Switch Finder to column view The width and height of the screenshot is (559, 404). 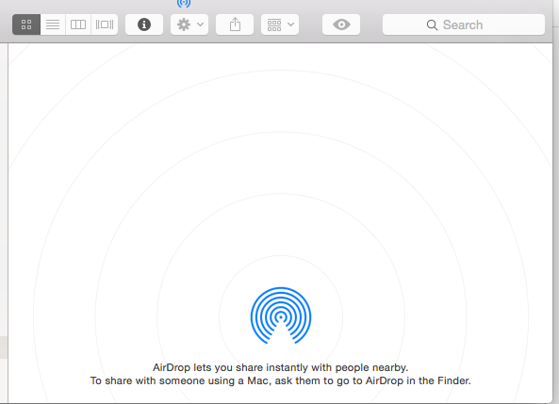point(78,24)
